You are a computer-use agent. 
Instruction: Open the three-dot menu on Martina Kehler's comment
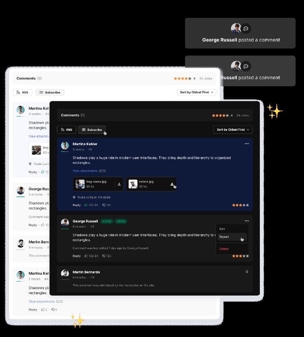247,144
